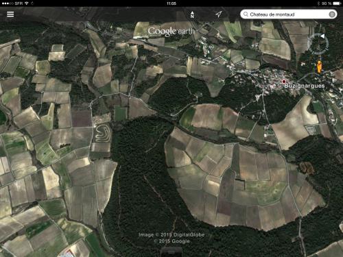Click the red Buzignargues place marker
This screenshot has height=257, width=343.
pos(284,82)
